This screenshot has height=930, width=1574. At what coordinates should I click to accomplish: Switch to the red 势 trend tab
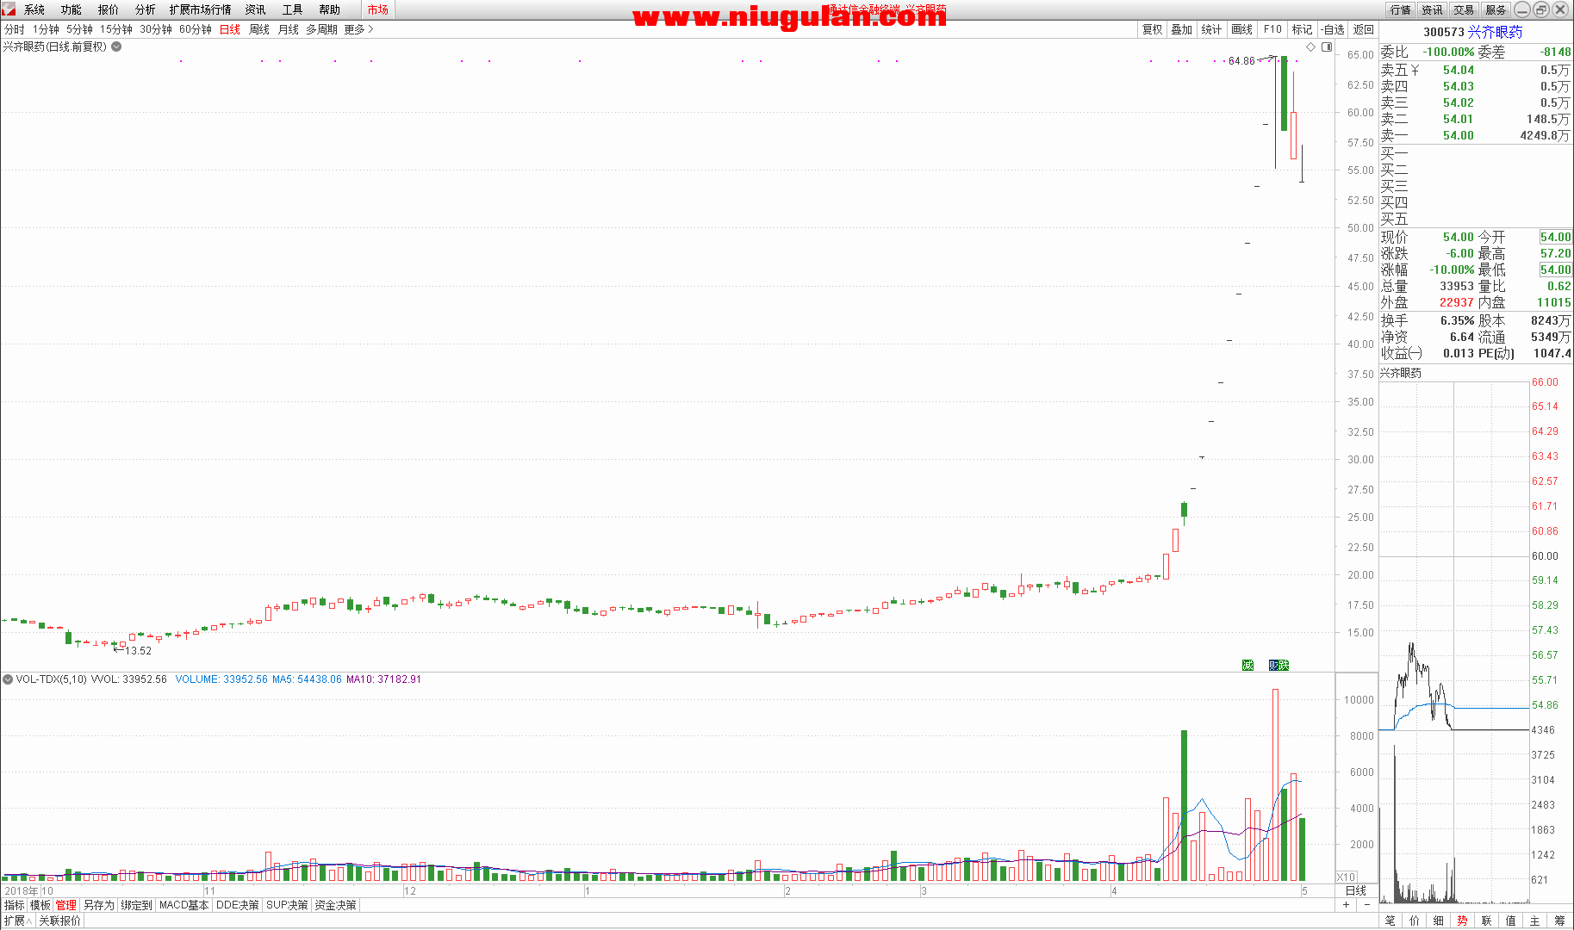[x=1463, y=921]
